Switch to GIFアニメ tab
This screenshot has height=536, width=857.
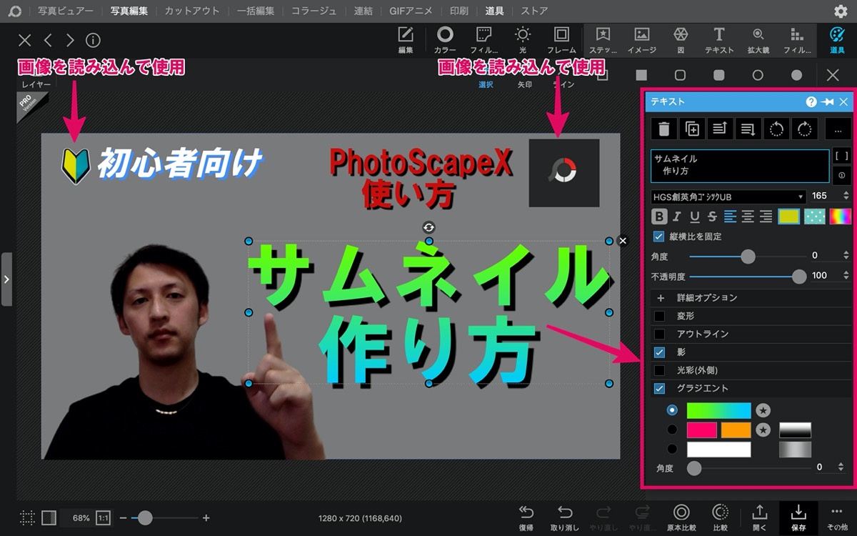[411, 11]
